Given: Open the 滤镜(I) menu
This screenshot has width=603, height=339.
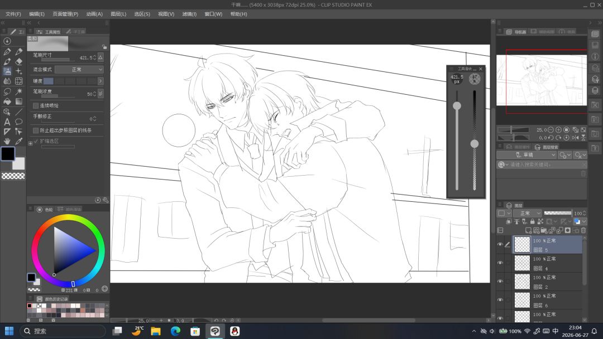Looking at the screenshot, I should point(189,14).
